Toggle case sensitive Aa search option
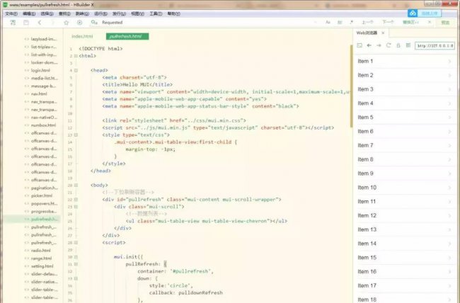460x303 pixels. pos(328,23)
